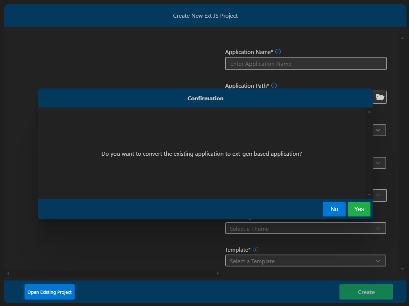This screenshot has height=306, width=409.
Task: Click the folder browse icon for Application Path
Action: [380, 97]
